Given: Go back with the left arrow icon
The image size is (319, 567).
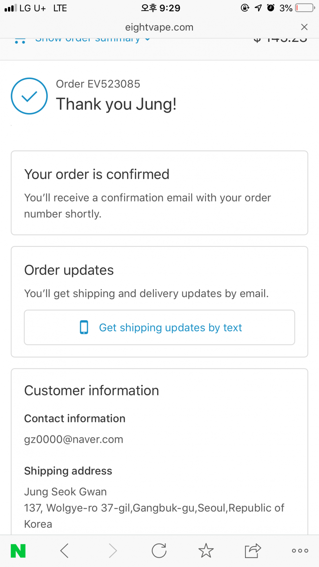Looking at the screenshot, I should [65, 551].
